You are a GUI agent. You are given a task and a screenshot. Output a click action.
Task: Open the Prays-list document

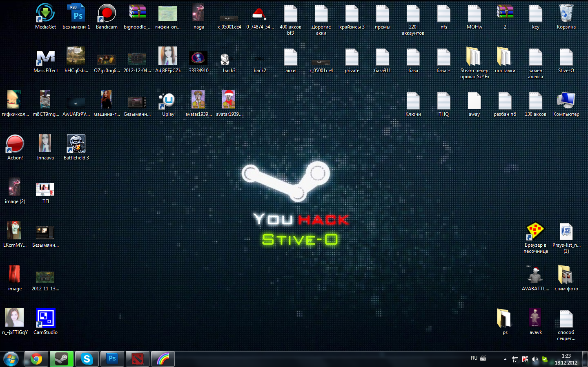[566, 238]
